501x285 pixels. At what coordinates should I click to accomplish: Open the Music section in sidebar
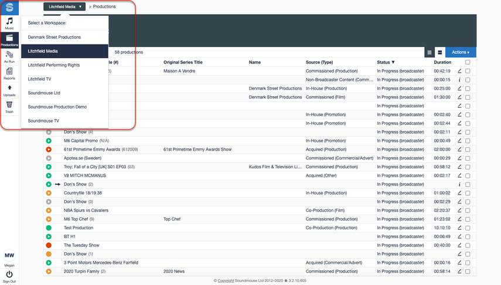point(9,23)
